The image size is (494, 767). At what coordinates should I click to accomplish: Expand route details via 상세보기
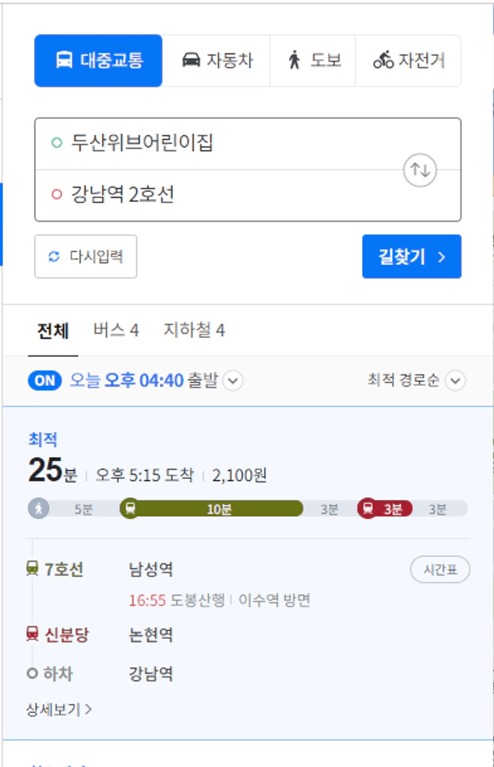59,710
